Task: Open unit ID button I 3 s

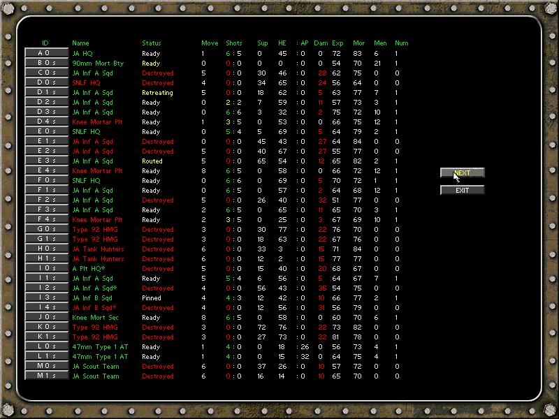Action: click(x=47, y=298)
